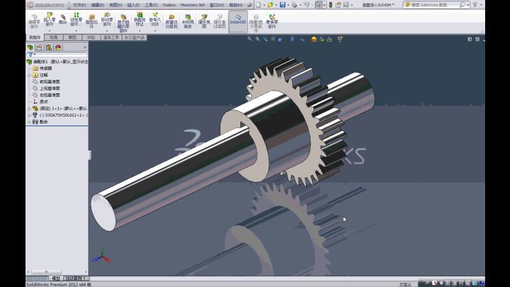Click the Insert Components (插入零部件) tool
Viewport: 510px width, 287px height.
(x=50, y=20)
